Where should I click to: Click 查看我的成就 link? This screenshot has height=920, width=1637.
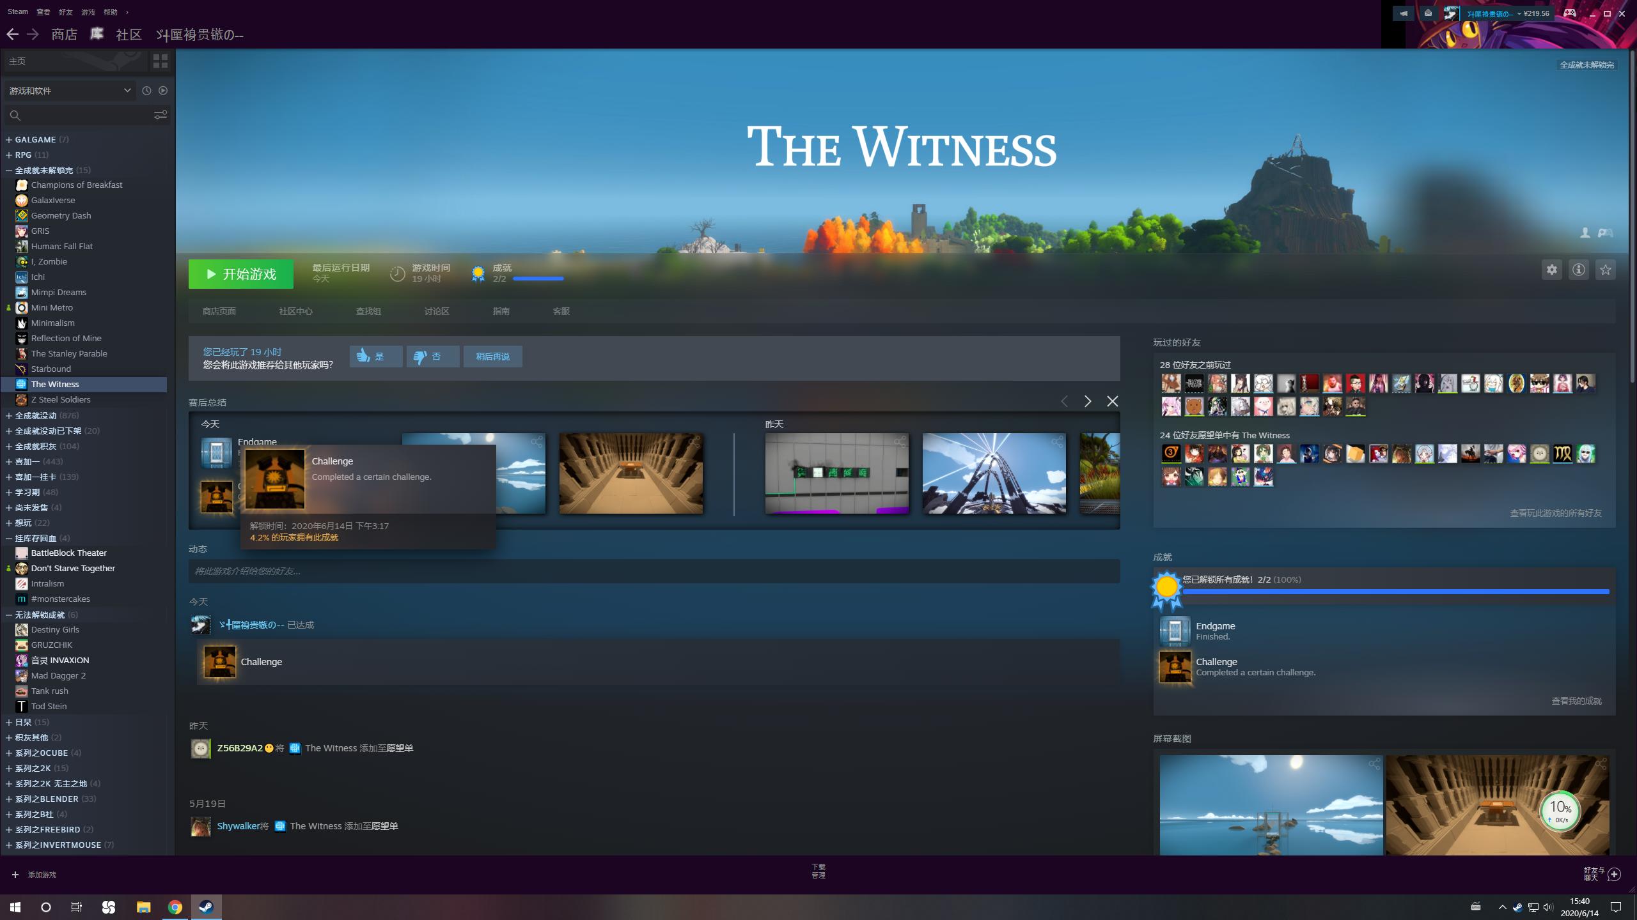tap(1577, 701)
